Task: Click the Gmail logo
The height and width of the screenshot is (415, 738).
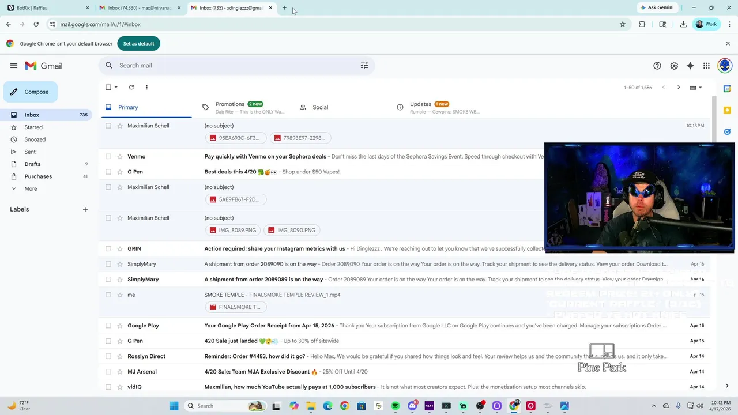Action: coord(44,66)
